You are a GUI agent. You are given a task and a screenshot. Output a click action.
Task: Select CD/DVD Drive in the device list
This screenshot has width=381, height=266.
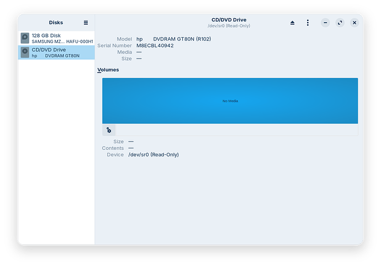[56, 53]
